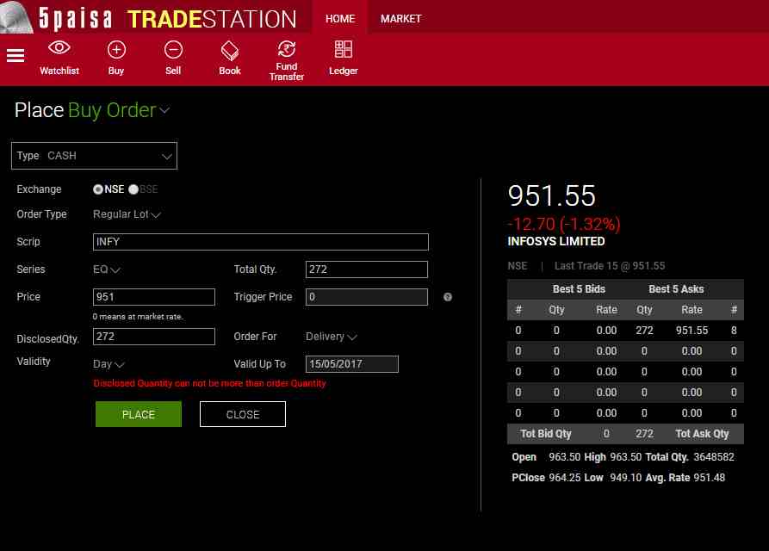This screenshot has height=551, width=769.
Task: Open the Watchlist eye icon
Action: [x=59, y=49]
